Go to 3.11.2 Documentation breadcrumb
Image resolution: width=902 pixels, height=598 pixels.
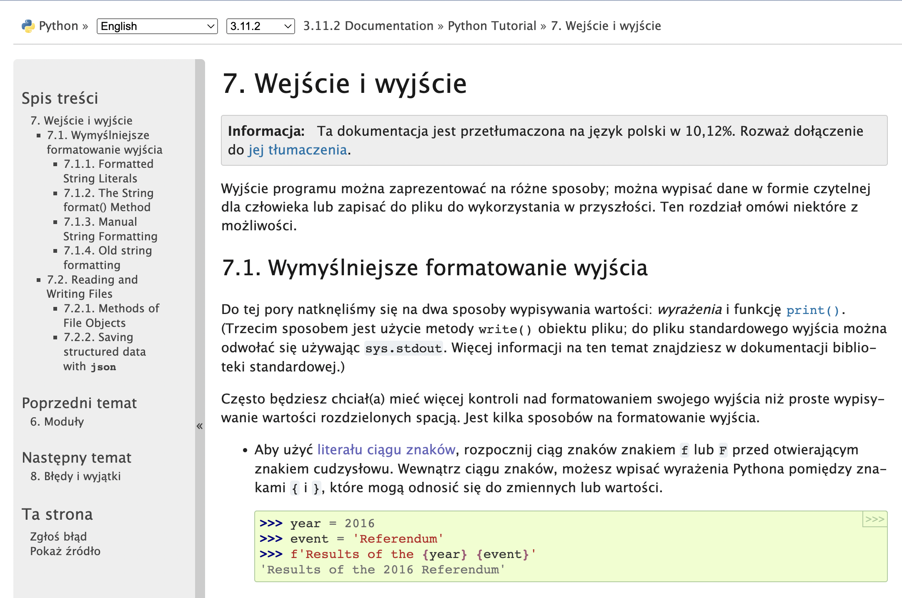coord(368,26)
